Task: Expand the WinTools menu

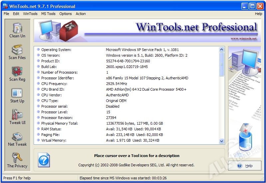Action: (x=30, y=14)
